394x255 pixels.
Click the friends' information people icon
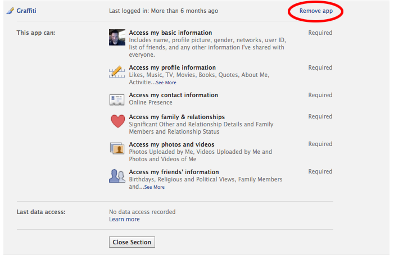(117, 176)
